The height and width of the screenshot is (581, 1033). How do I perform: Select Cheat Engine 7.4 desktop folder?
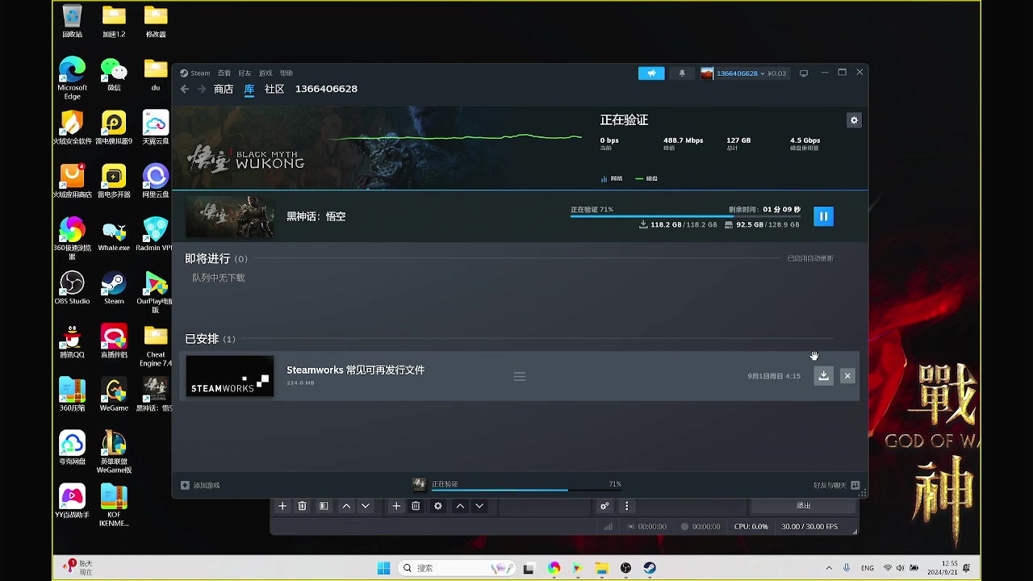156,345
